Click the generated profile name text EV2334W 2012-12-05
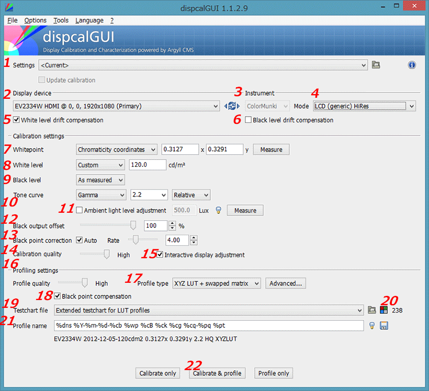This screenshot has width=429, height=391. [145, 339]
